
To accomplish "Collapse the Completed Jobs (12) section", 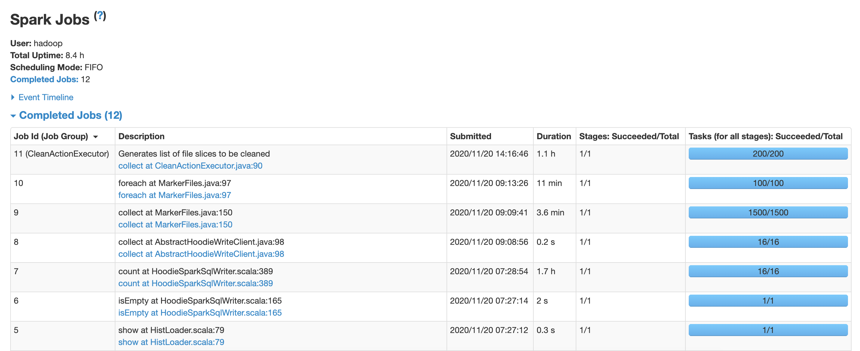I will coord(70,115).
